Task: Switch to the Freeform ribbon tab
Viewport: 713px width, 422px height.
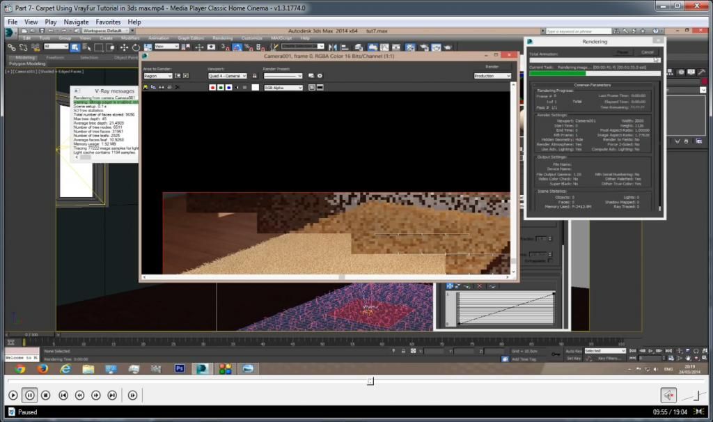Action: click(55, 58)
